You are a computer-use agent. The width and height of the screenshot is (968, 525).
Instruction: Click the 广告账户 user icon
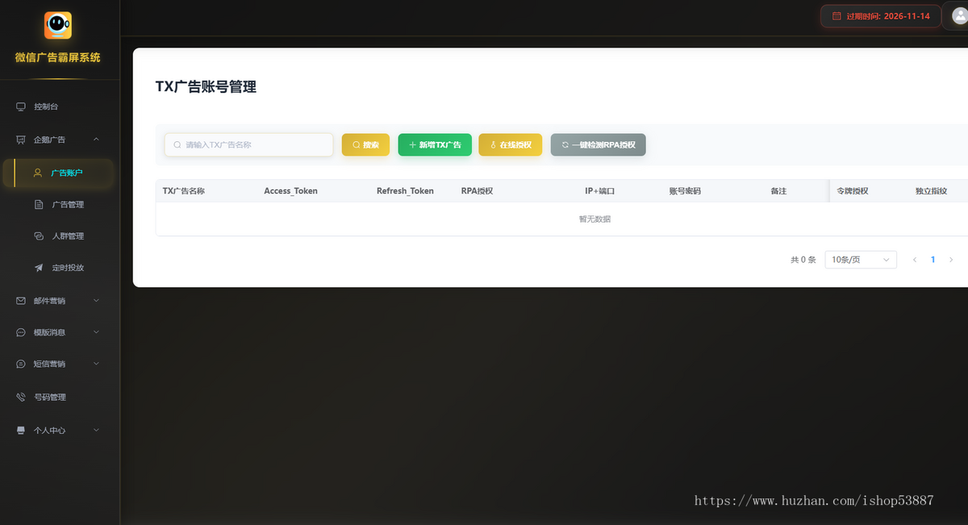coord(37,173)
